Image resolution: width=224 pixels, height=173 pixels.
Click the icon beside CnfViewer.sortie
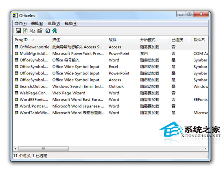pyautogui.click(x=17, y=47)
